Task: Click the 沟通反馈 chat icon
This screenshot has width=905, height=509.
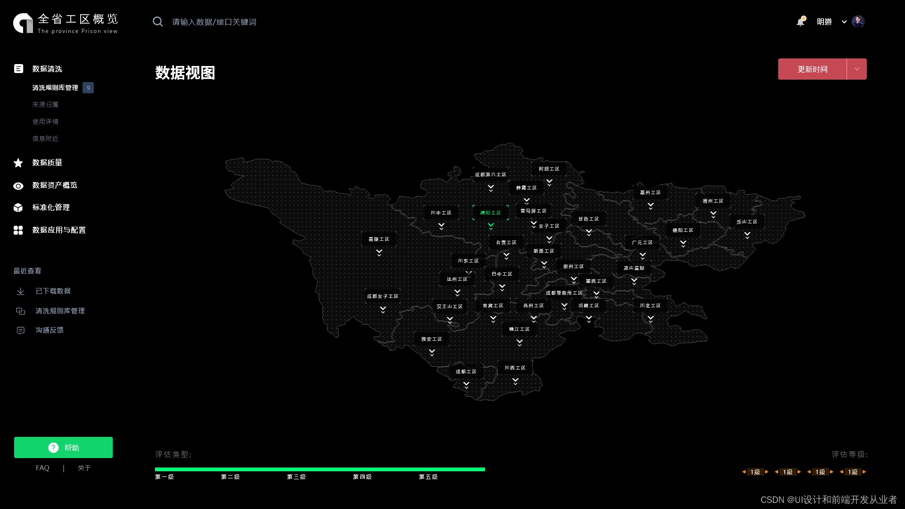Action: pyautogui.click(x=21, y=330)
